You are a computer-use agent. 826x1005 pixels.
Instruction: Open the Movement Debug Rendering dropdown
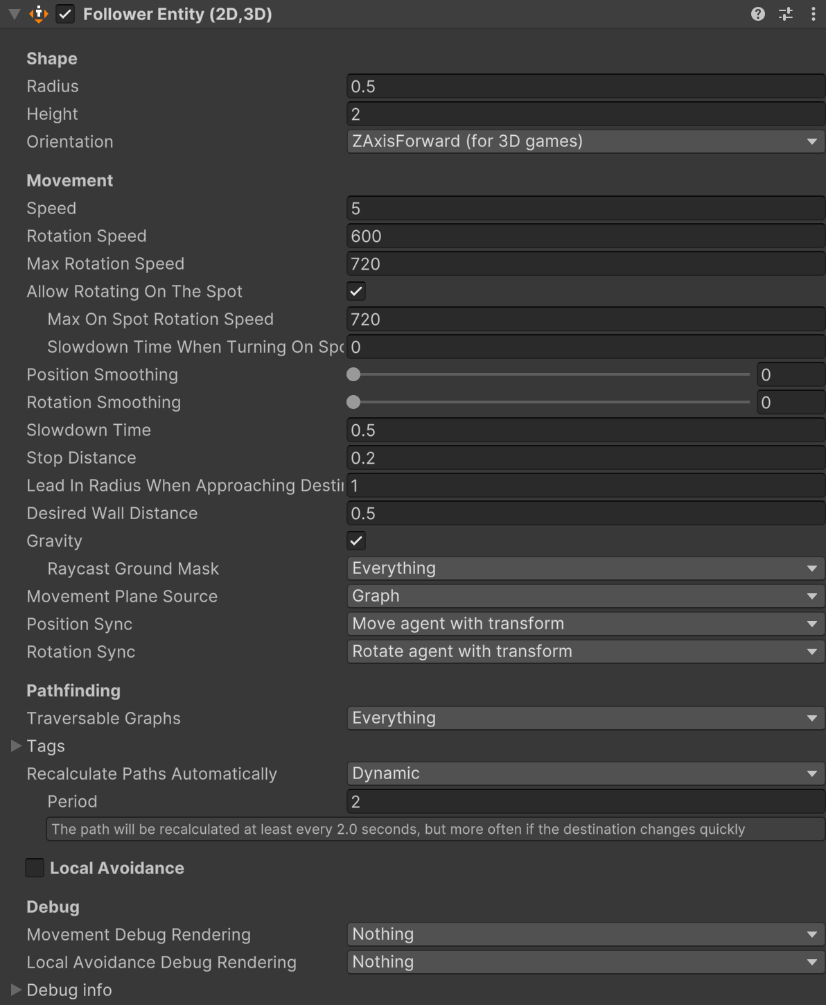pyautogui.click(x=585, y=934)
